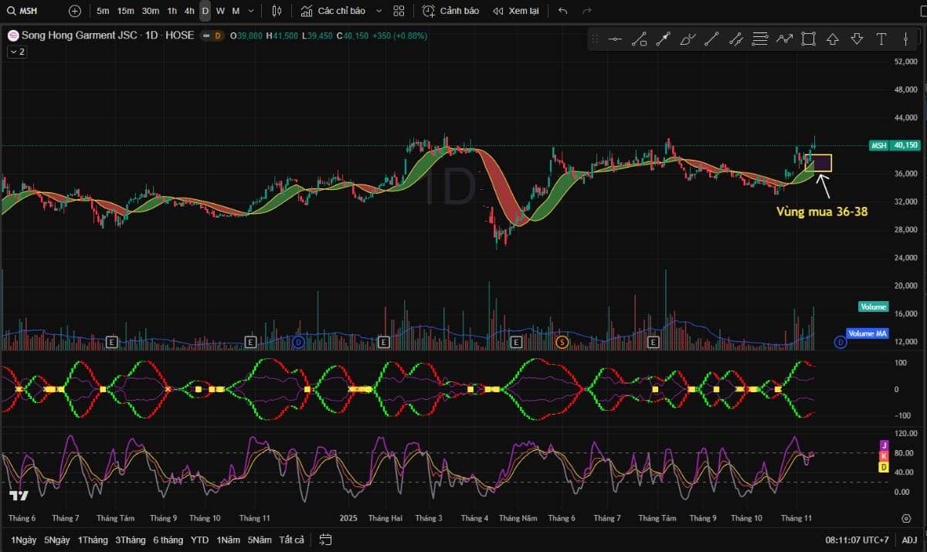The width and height of the screenshot is (927, 552).
Task: Open the indicator favorites dropdown arrow
Action: point(378,11)
